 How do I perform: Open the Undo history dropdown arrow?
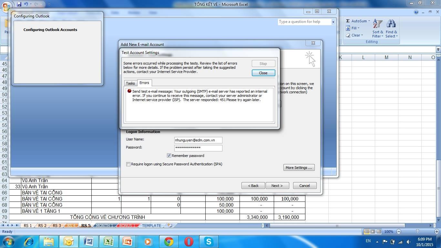click(x=31, y=4)
